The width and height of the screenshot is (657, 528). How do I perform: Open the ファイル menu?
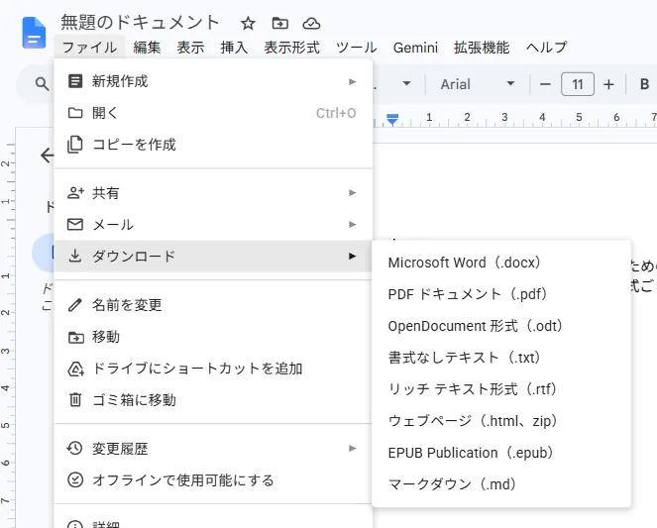click(89, 48)
